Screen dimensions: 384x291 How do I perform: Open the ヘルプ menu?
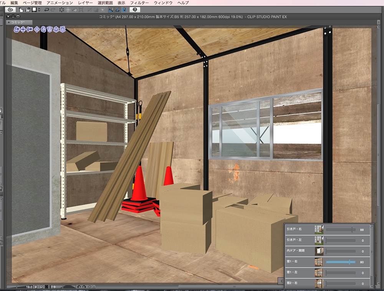pyautogui.click(x=183, y=3)
